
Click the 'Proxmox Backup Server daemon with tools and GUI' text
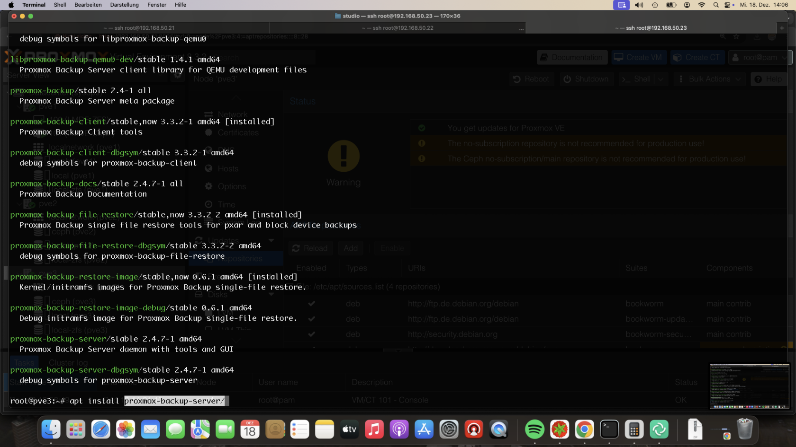click(x=126, y=349)
